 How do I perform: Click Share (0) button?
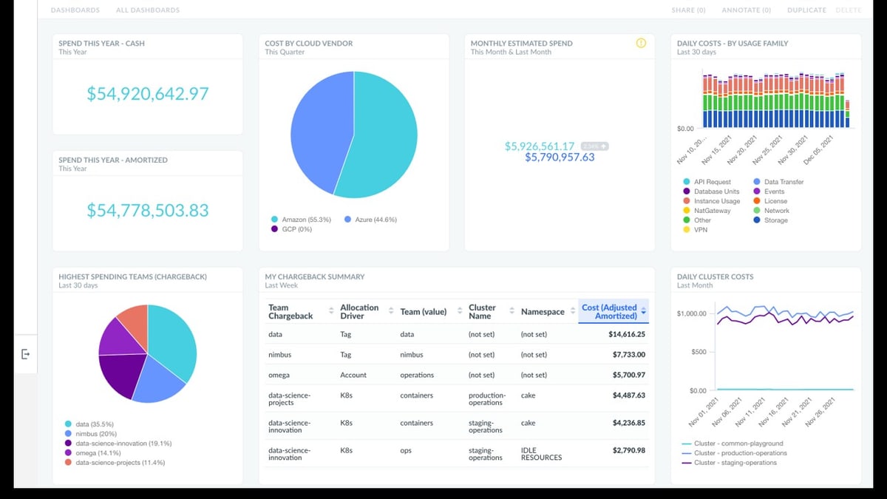(688, 10)
